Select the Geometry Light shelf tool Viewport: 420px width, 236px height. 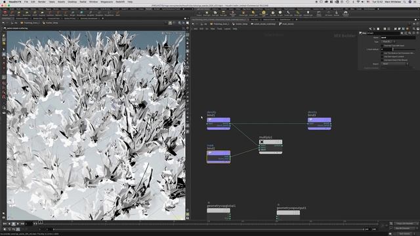232,13
